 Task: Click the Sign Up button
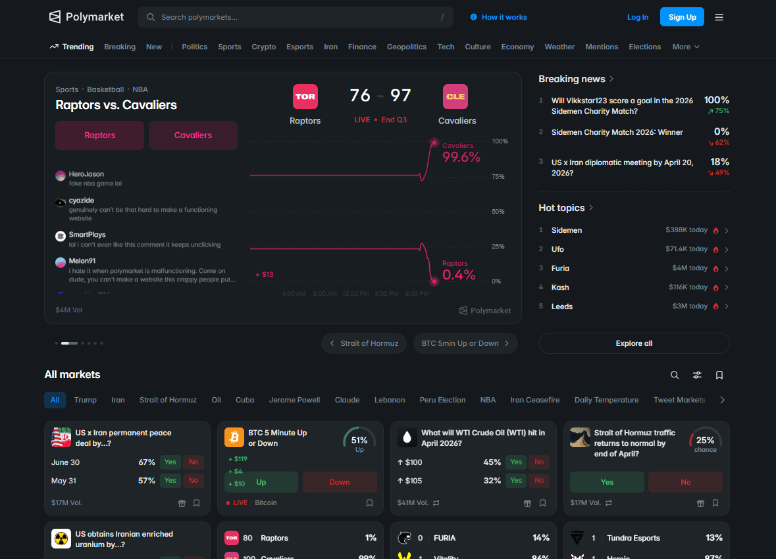(682, 17)
